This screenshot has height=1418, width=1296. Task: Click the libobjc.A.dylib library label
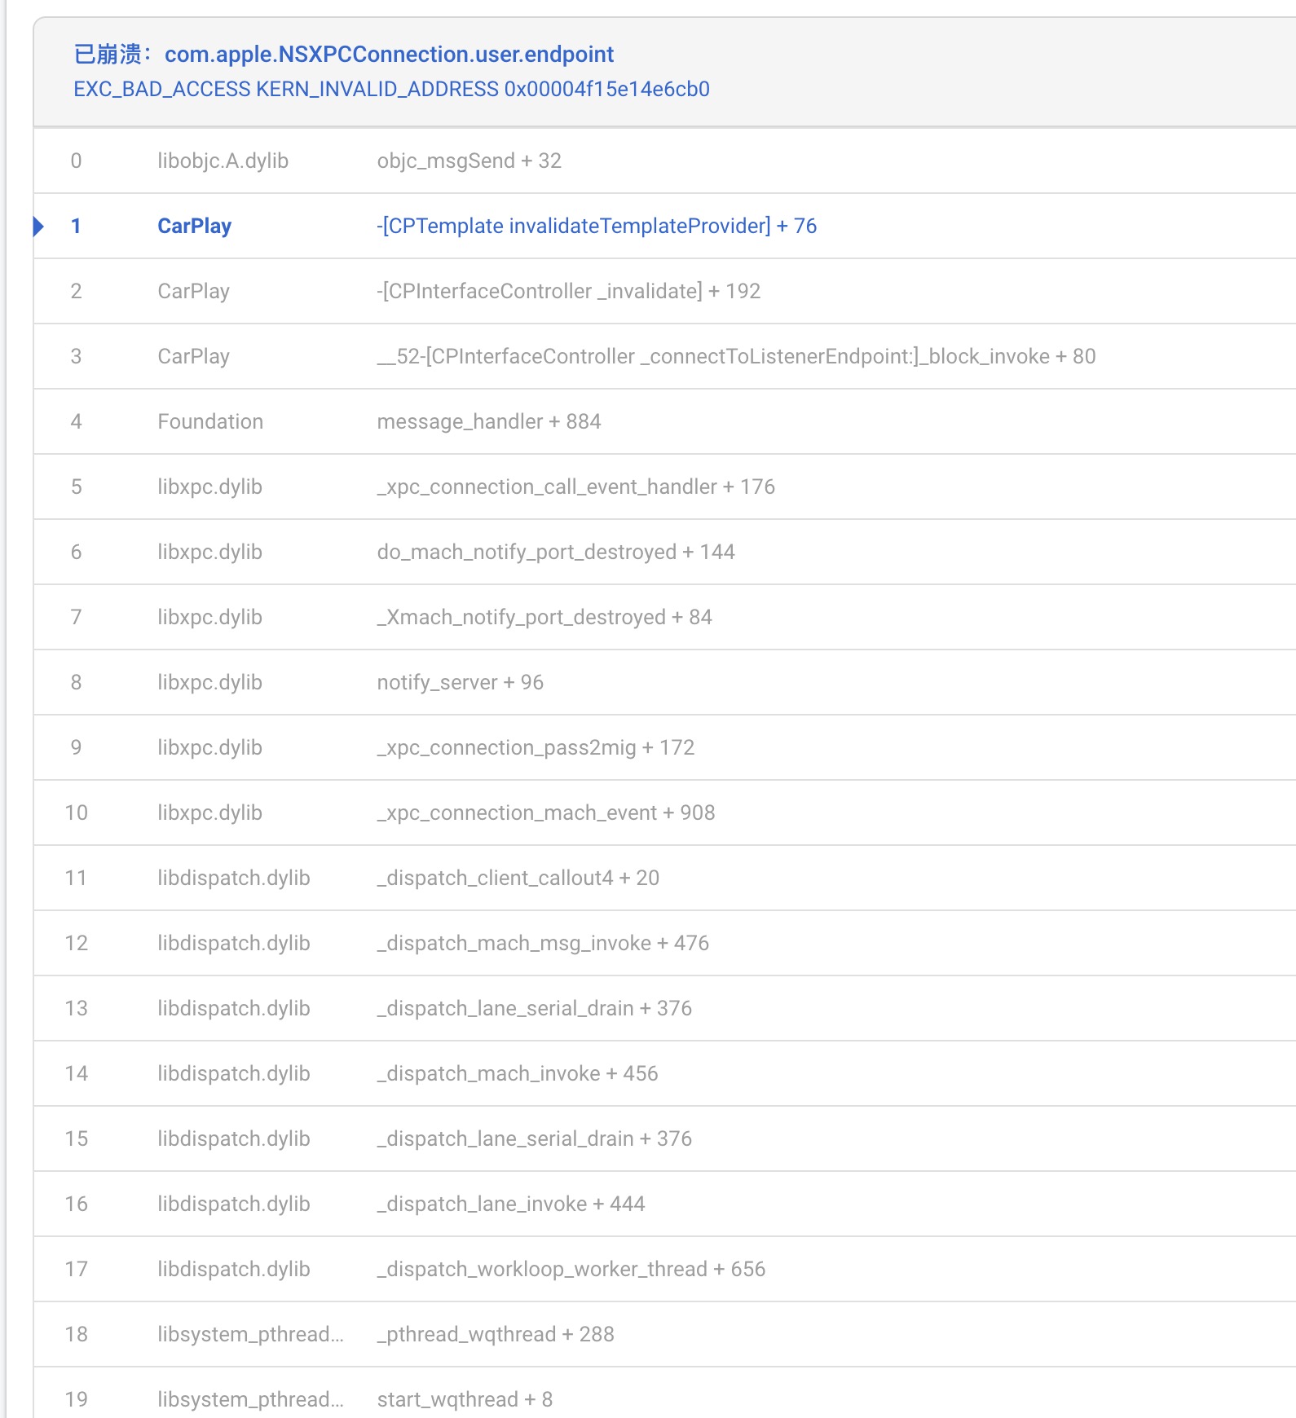coord(223,161)
